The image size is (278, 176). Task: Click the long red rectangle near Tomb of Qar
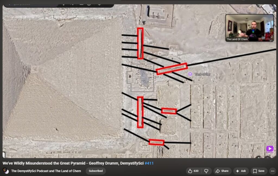tap(172, 69)
